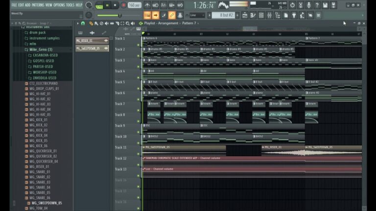Open the PATTERNS menu
The width and height of the screenshot is (376, 211).
[x=38, y=5]
